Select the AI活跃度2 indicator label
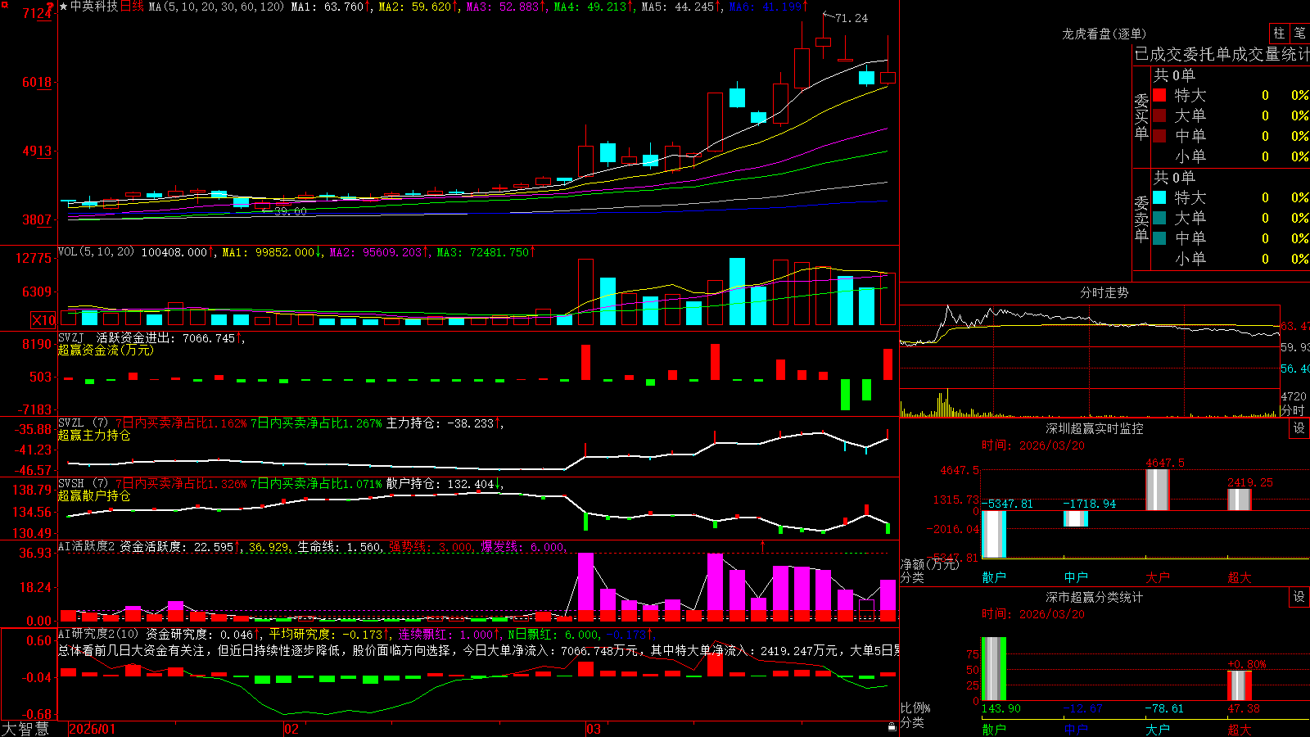This screenshot has width=1310, height=737. pos(87,547)
